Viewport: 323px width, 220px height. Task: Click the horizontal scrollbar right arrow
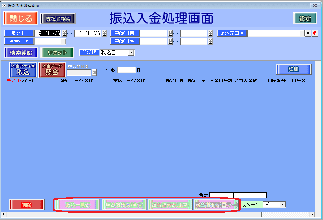point(312,214)
